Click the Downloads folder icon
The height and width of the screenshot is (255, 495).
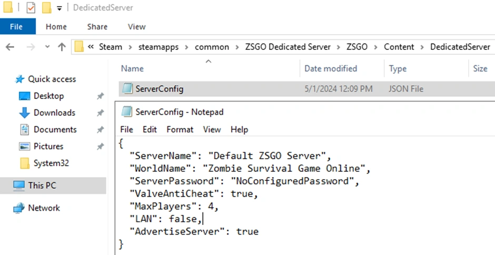(x=25, y=113)
